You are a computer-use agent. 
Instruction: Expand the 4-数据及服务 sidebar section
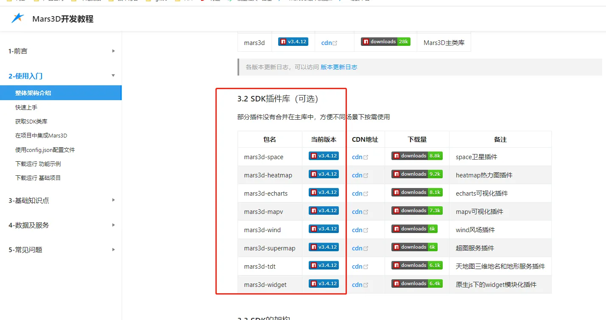(x=61, y=225)
